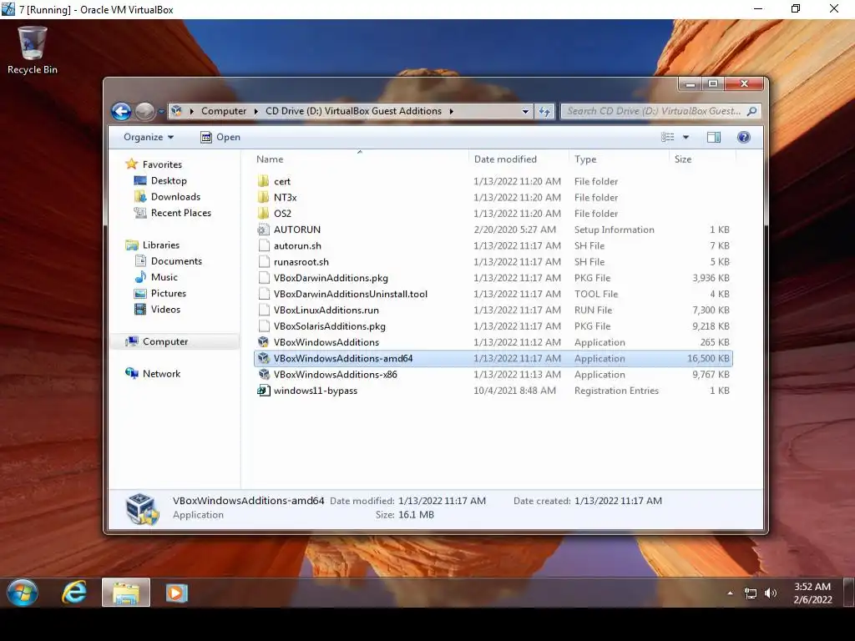The image size is (855, 641).
Task: Launch Internet Explorer from taskbar
Action: [x=74, y=593]
